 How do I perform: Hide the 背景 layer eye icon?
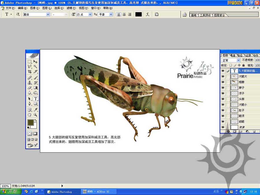[x=223, y=127]
